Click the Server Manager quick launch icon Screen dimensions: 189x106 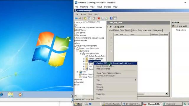coord(87,104)
